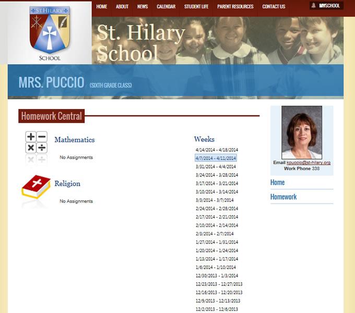This screenshot has height=313, width=355.
Task: Open the sidebar Homework link
Action: tap(283, 197)
